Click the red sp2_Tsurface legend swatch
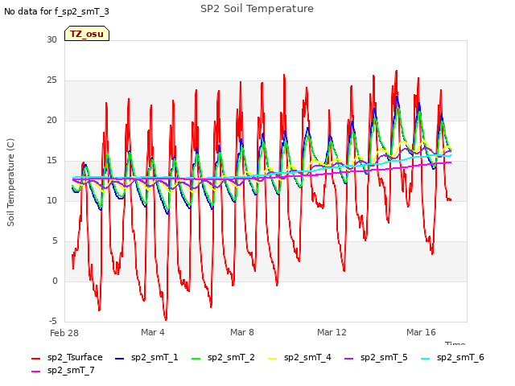Image resolution: width=515 pixels, height=386 pixels. pyautogui.click(x=35, y=359)
